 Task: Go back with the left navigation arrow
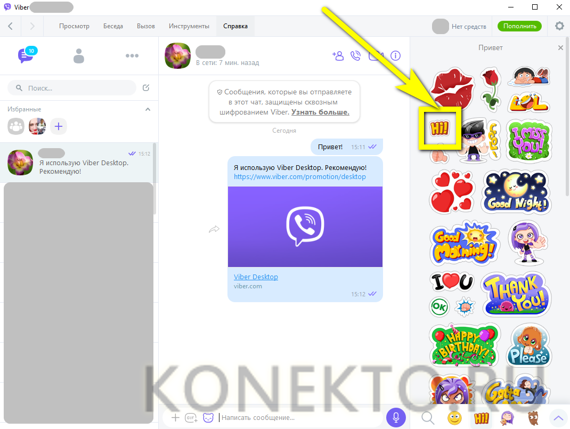pos(11,26)
